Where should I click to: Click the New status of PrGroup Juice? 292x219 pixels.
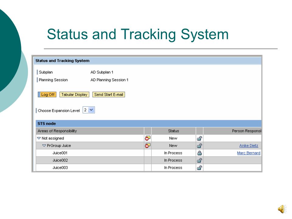[173, 146]
